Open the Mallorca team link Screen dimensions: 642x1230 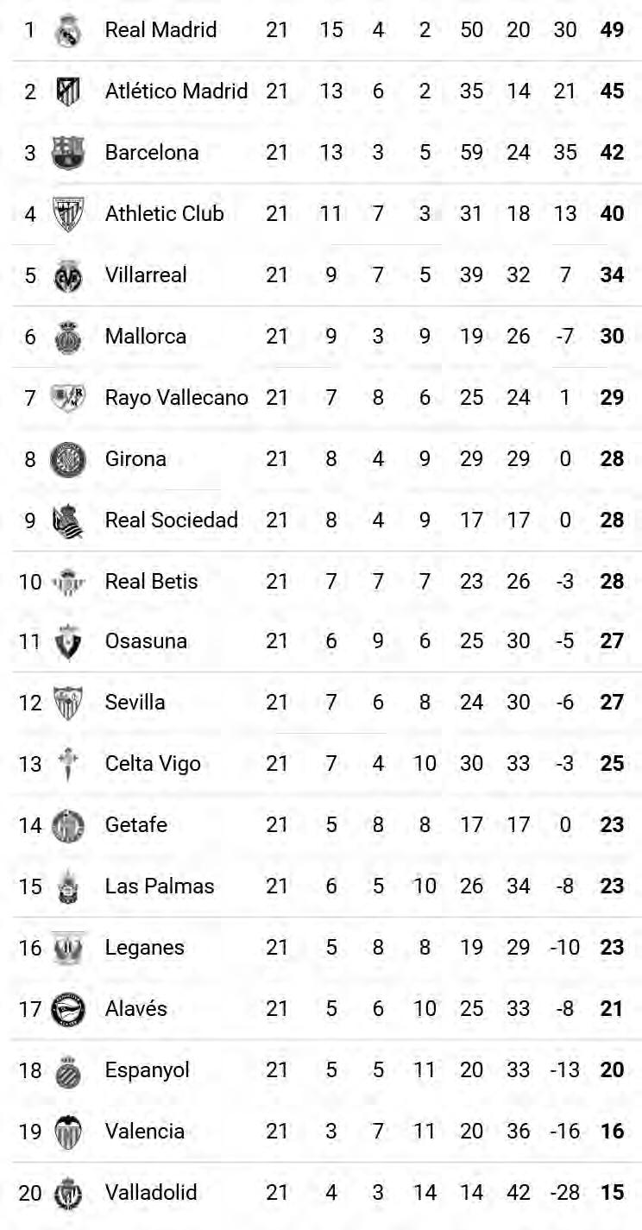point(145,337)
